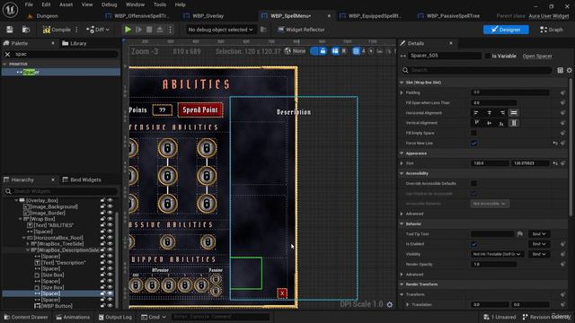This screenshot has height=323, width=575.
Task: Select the Image_Background hierarchy item
Action: click(50, 207)
